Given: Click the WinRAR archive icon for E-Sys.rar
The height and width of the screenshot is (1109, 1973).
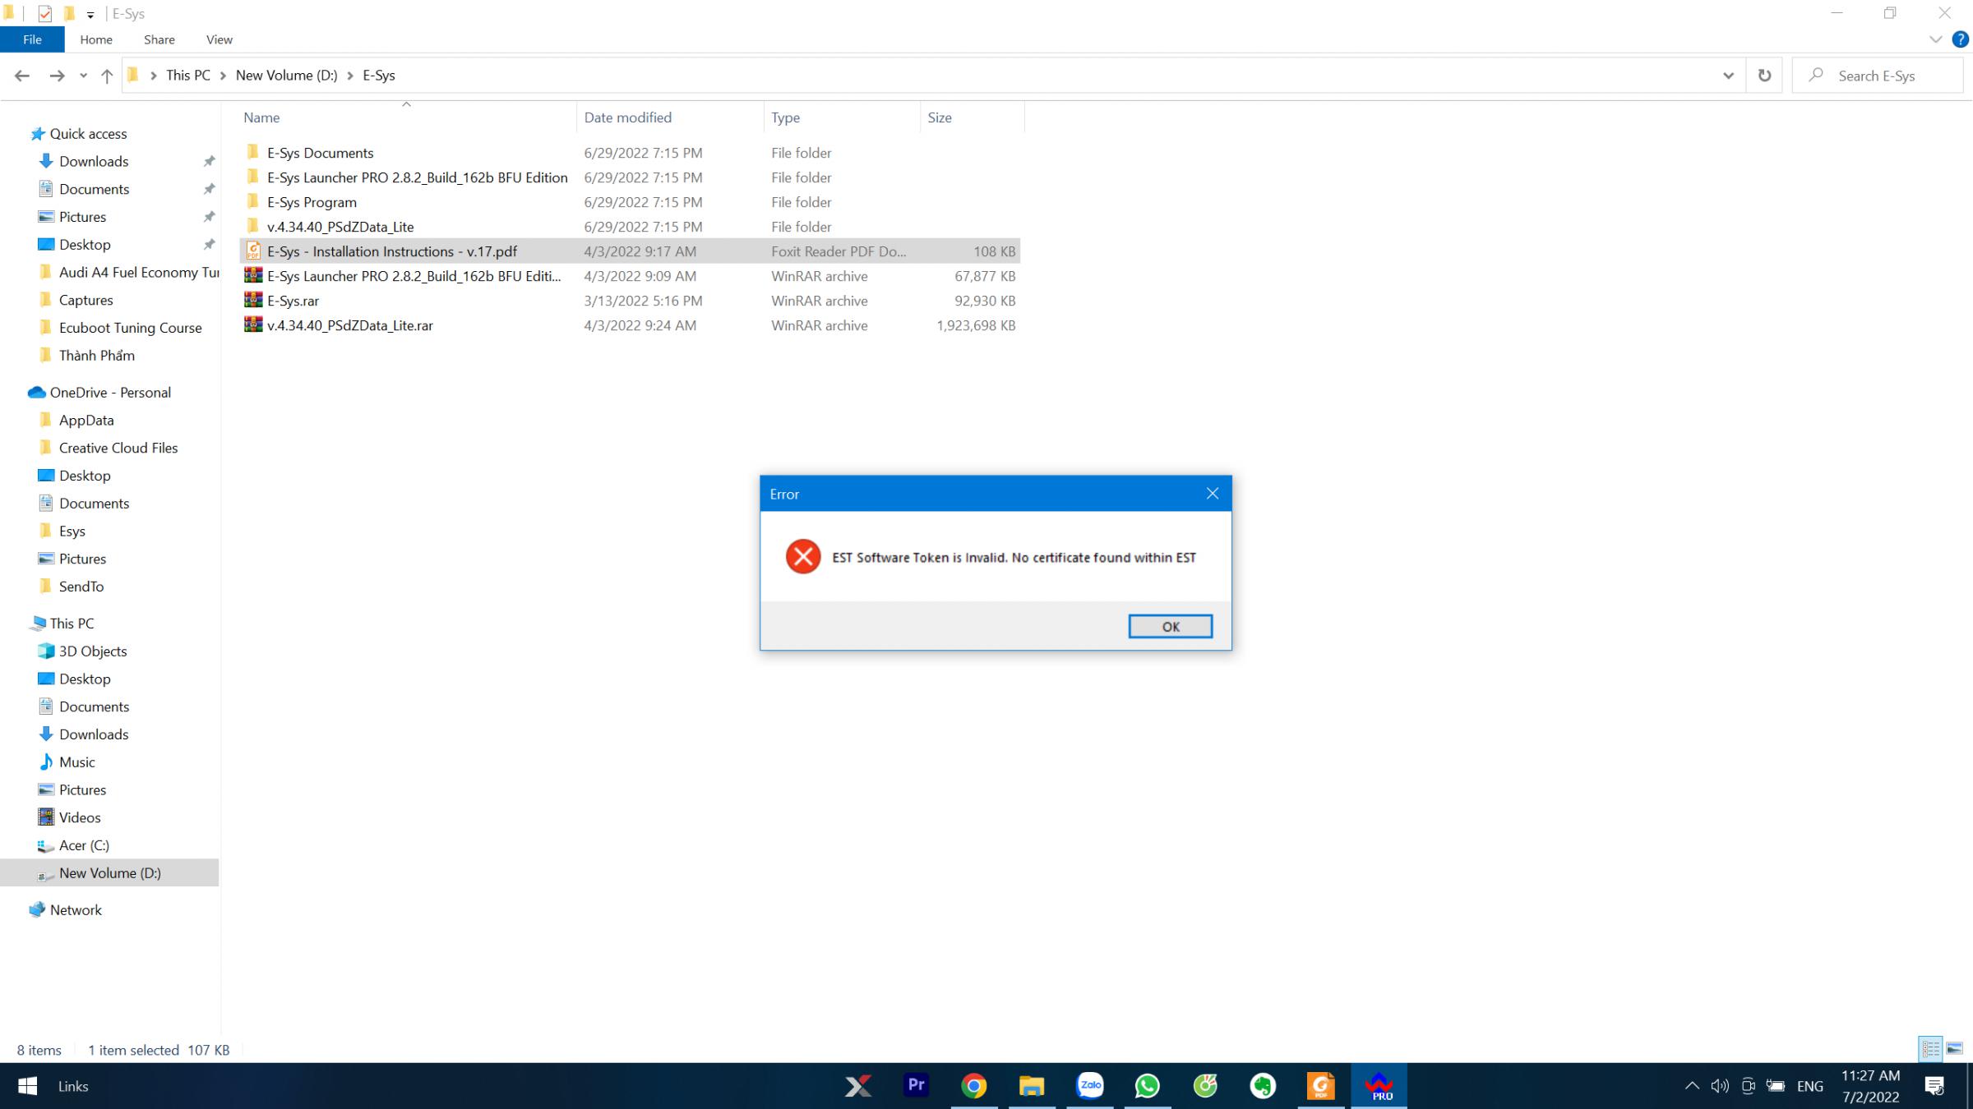Looking at the screenshot, I should [x=252, y=299].
